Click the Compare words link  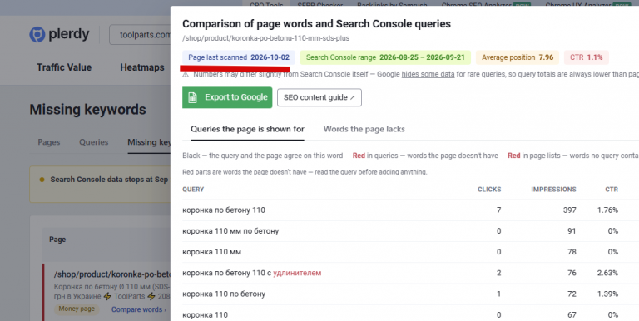tap(139, 309)
